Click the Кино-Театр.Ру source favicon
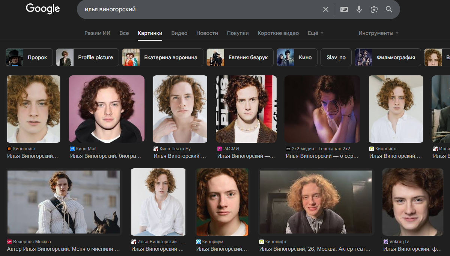 (x=156, y=149)
